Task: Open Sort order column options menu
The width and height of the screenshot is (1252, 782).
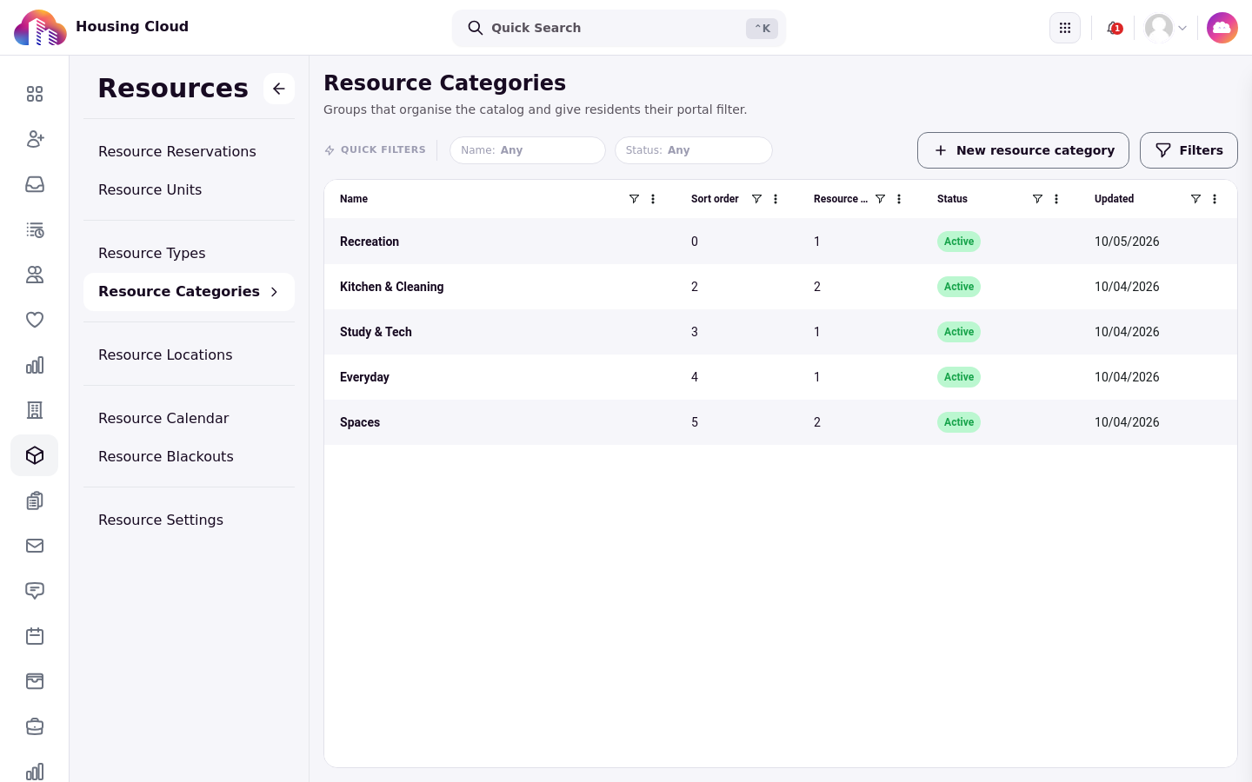Action: (x=776, y=199)
